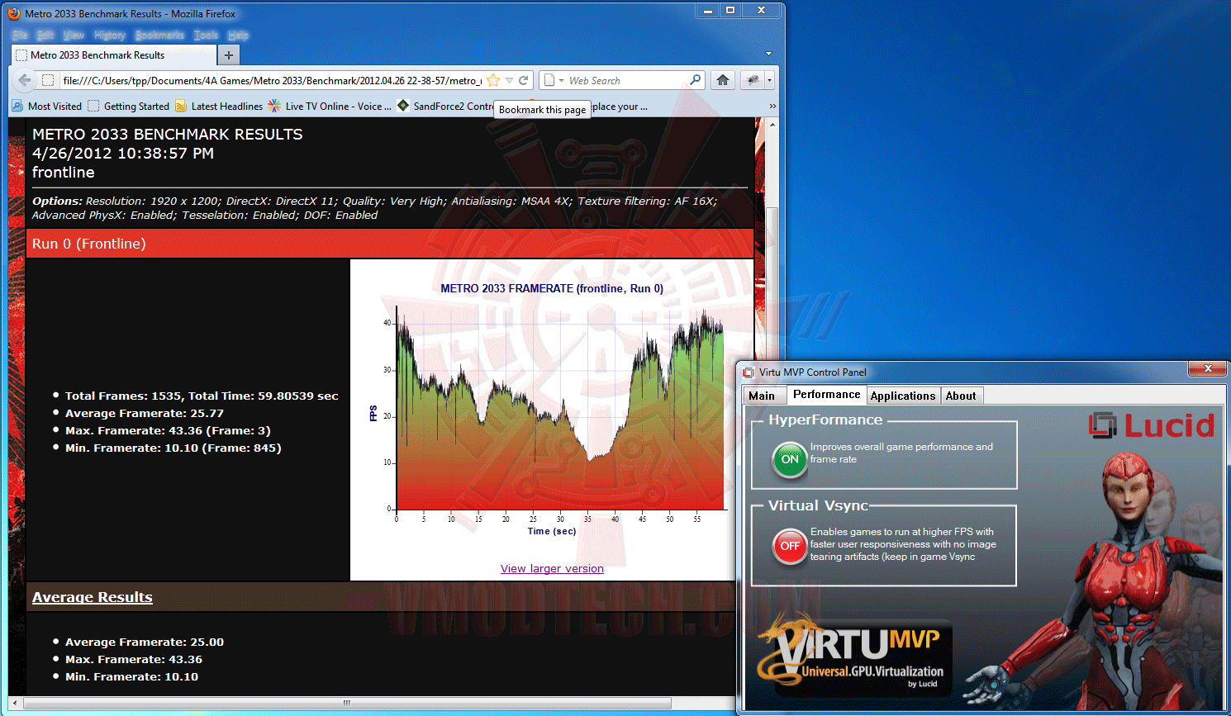Image resolution: width=1231 pixels, height=716 pixels.
Task: Click the 'Min. Framerate: 10.10 (Frame: 845)' text
Action: click(x=173, y=448)
